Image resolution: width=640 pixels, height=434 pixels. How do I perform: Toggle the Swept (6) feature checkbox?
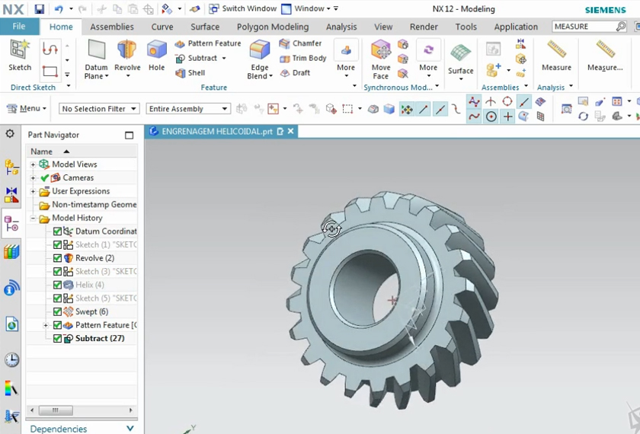coord(58,311)
